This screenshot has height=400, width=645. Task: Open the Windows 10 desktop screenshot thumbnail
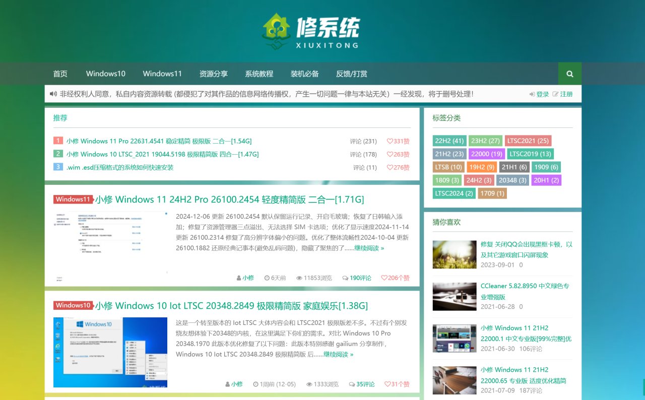tap(110, 352)
